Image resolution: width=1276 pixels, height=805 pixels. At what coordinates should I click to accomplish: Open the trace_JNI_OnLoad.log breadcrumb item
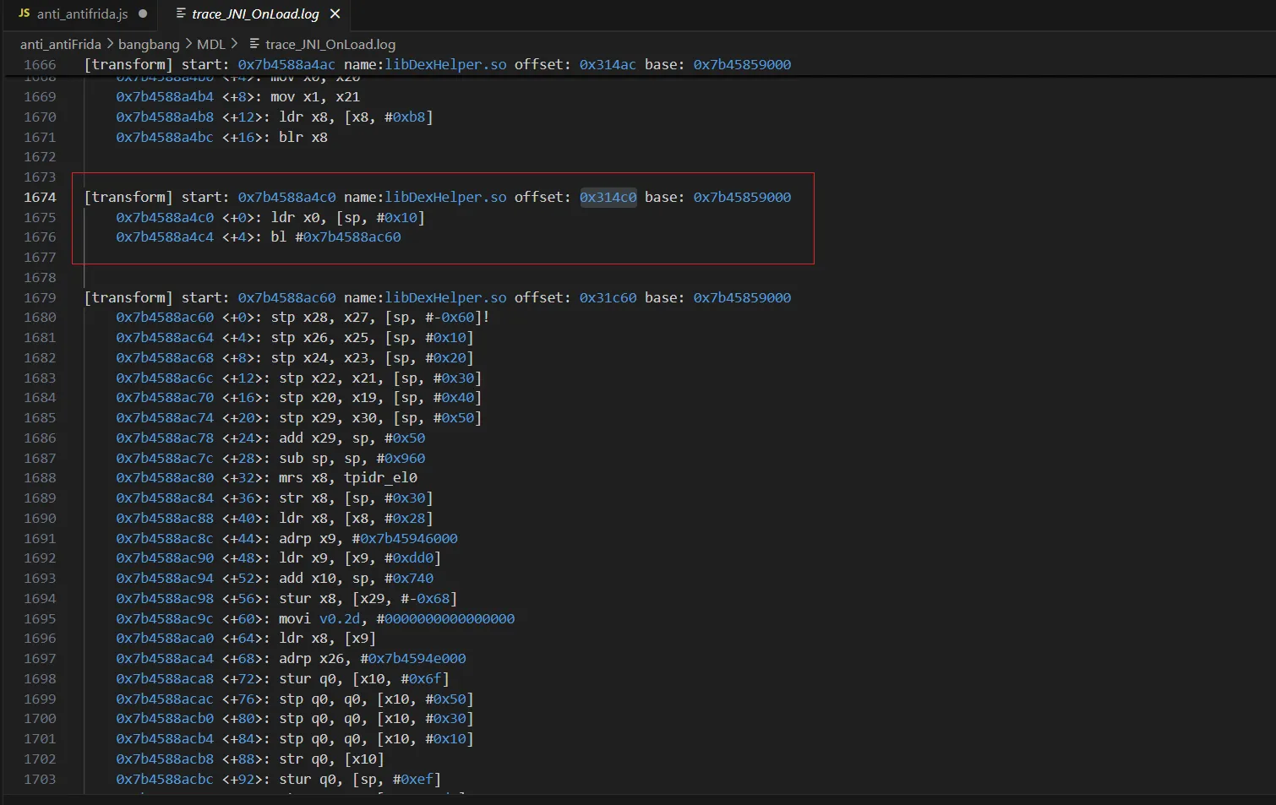point(330,44)
